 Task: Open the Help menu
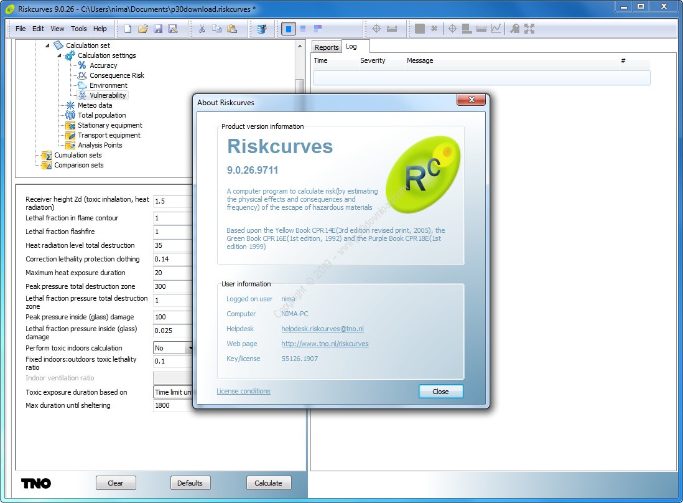[100, 29]
